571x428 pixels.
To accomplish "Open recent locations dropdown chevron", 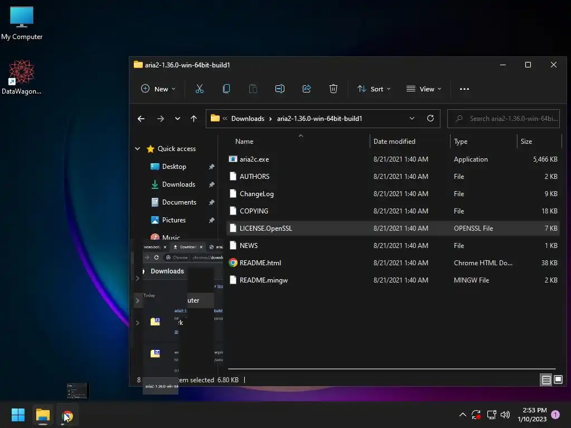I will pos(177,119).
